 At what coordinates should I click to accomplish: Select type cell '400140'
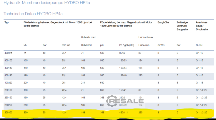(8, 68)
